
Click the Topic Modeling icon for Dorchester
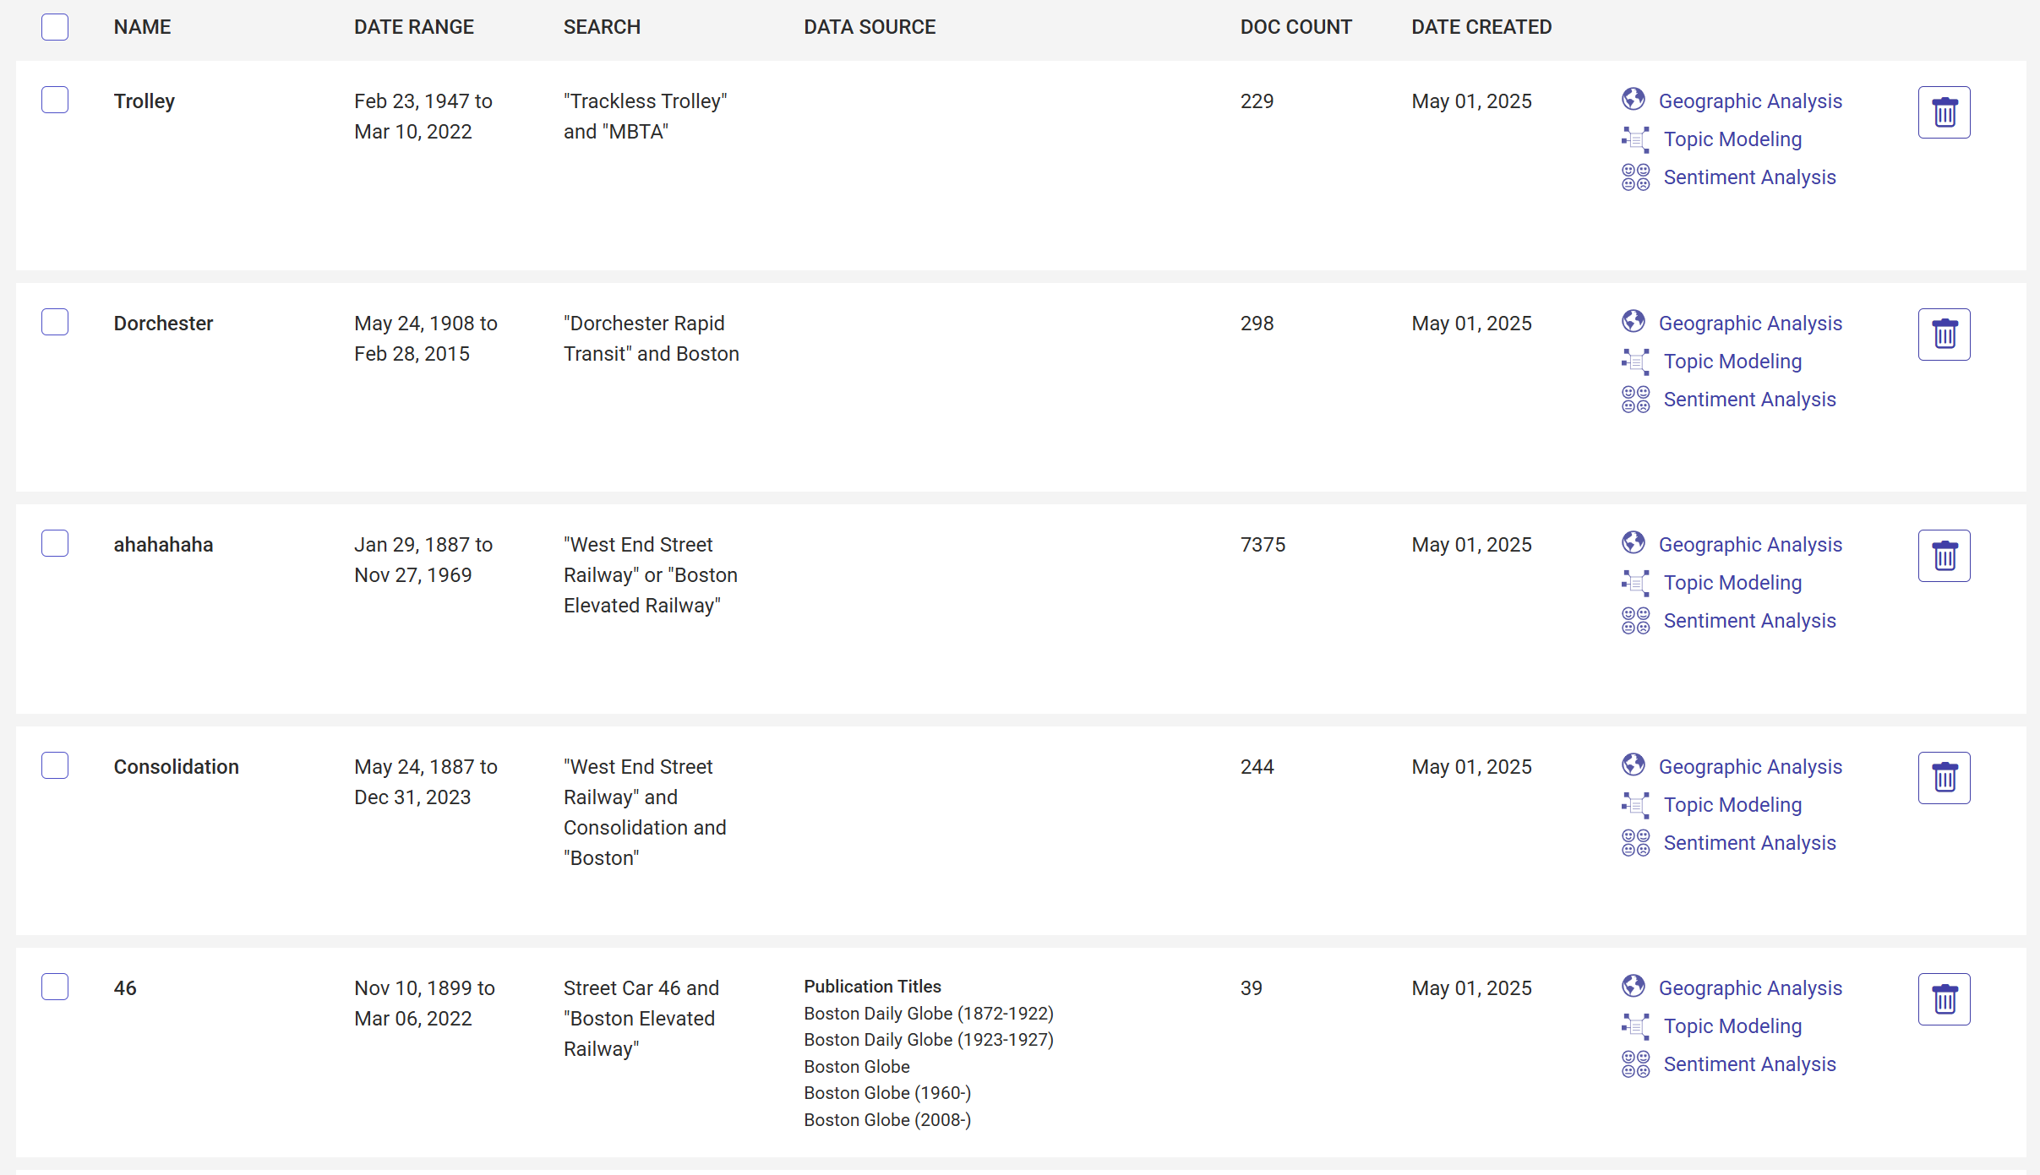(x=1635, y=362)
